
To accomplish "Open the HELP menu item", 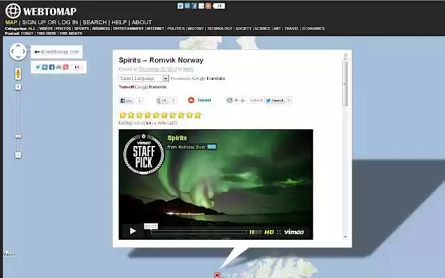I will tap(119, 22).
